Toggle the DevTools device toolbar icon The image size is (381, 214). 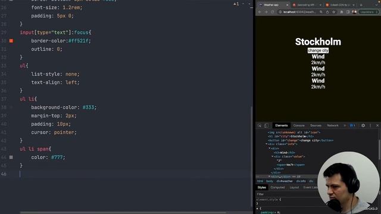(266, 125)
